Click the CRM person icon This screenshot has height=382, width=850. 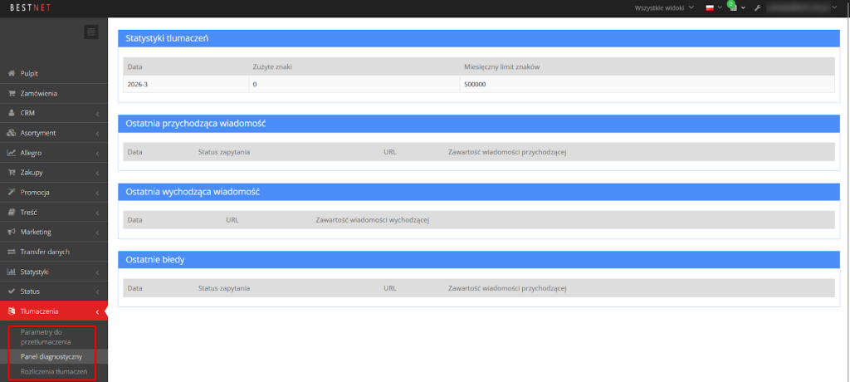coord(11,113)
